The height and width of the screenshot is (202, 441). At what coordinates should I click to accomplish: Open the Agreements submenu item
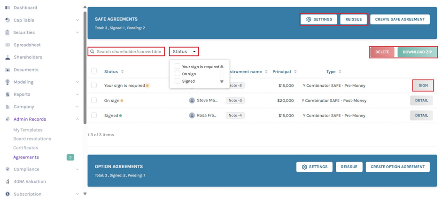point(26,157)
